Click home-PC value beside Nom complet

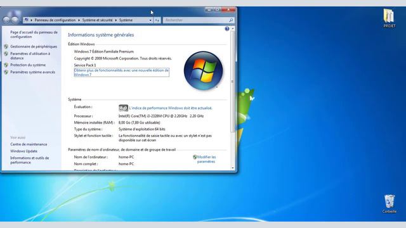coord(126,164)
